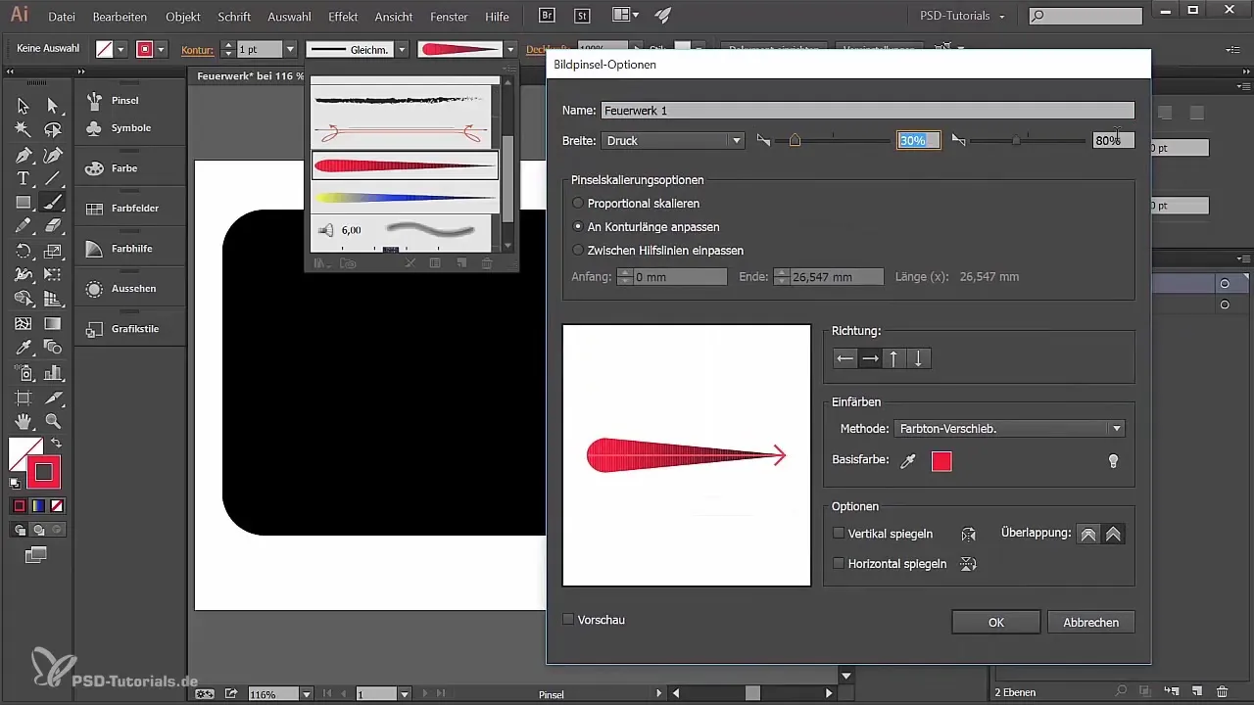Open the brush libraries menu icon

coord(320,262)
